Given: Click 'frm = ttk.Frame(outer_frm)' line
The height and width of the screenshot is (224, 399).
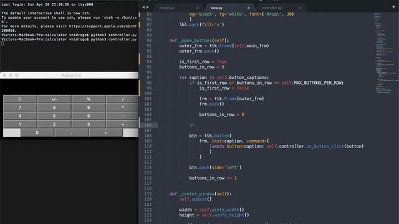Looking at the screenshot, I should pyautogui.click(x=231, y=98).
